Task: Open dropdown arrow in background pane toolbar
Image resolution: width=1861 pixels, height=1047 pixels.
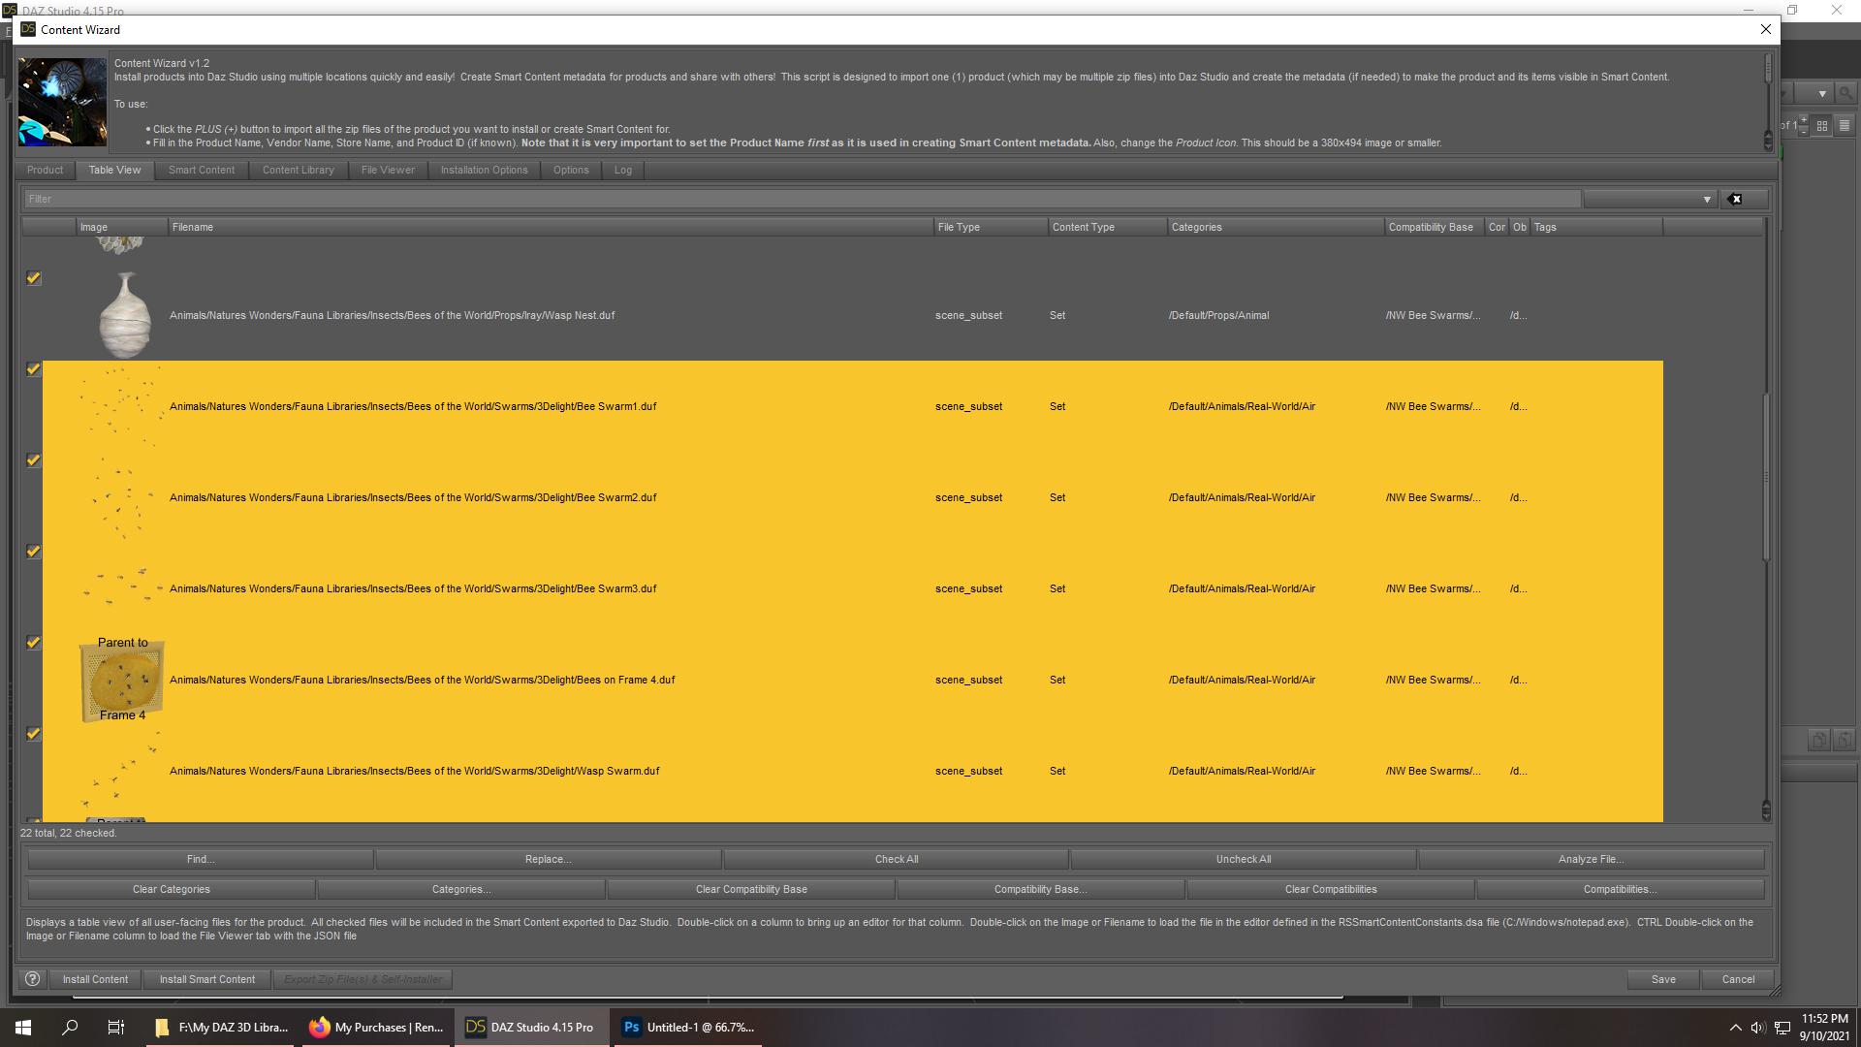Action: (1822, 94)
